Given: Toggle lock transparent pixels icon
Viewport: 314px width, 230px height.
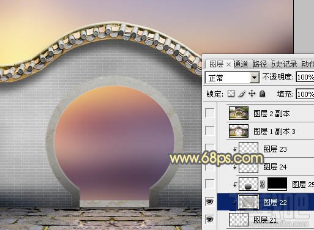Looking at the screenshot, I should pos(231,94).
